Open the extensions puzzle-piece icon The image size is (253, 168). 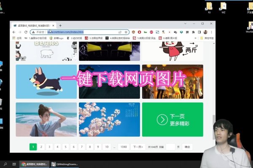click(x=193, y=32)
